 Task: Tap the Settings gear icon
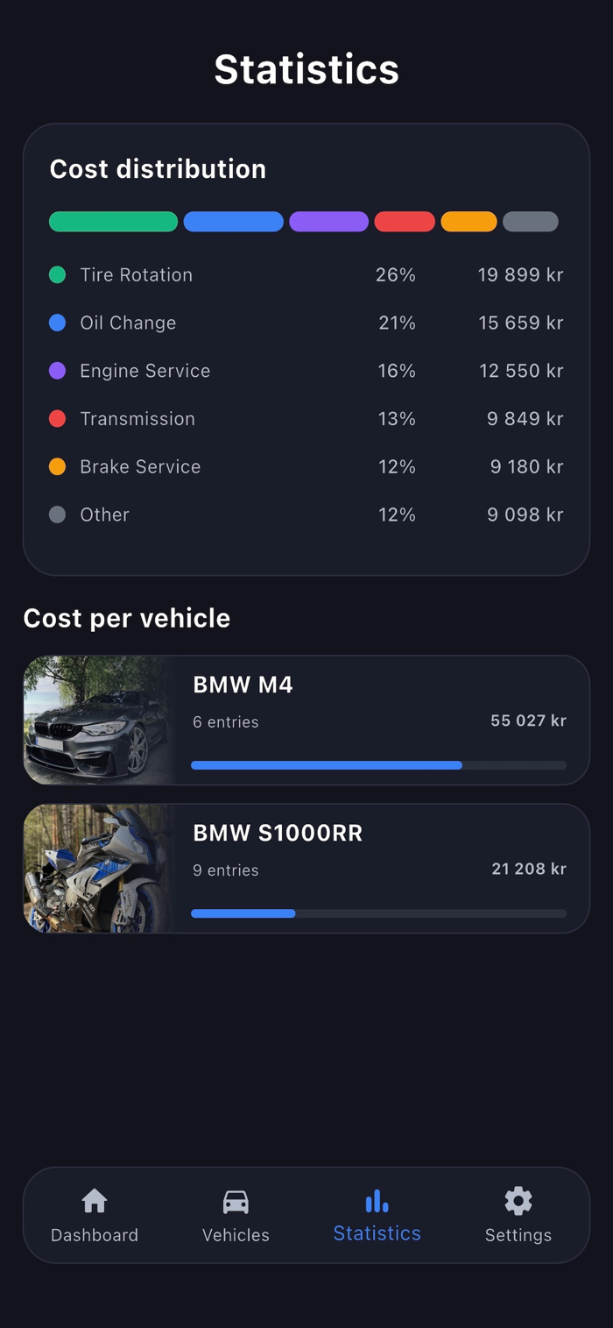(x=518, y=1201)
